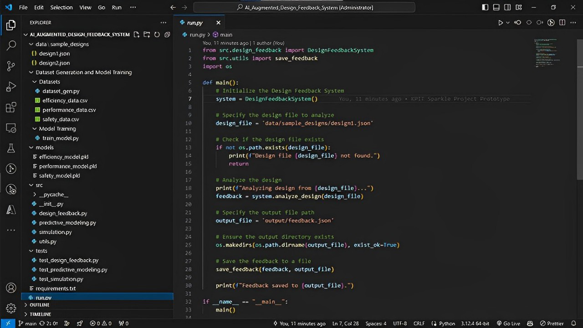Open editor more actions ellipsis
This screenshot has width=583, height=328.
(573, 22)
